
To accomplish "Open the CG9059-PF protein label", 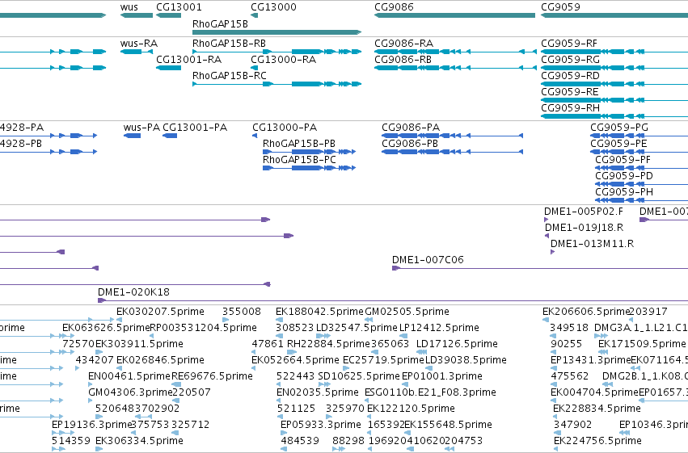I will tap(623, 160).
